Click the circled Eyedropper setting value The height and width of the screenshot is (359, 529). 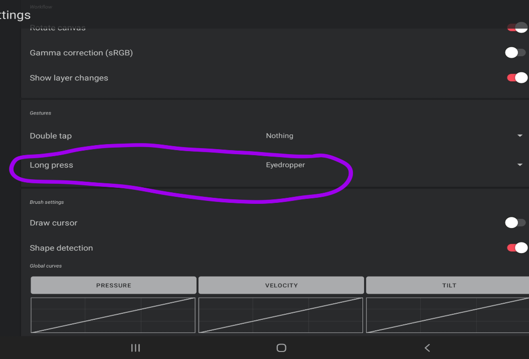coord(285,164)
